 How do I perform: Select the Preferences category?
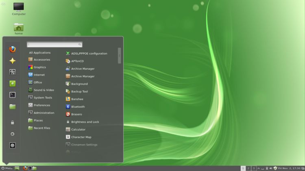click(x=39, y=105)
